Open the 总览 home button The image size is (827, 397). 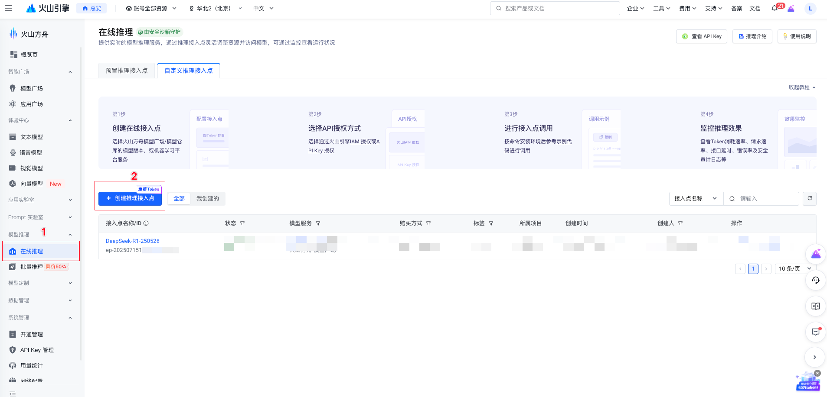tap(92, 8)
